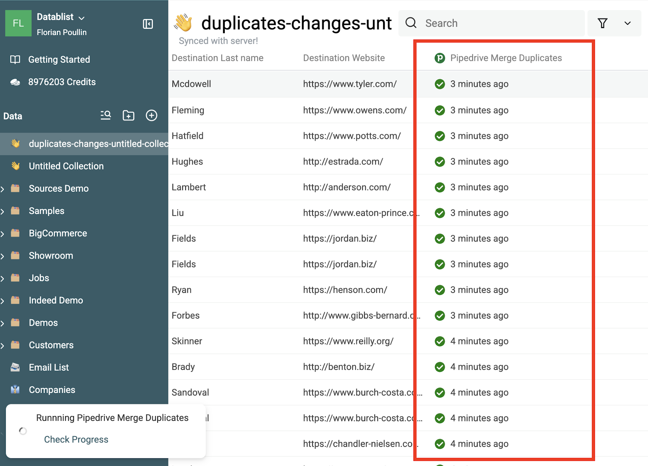
Task: Expand the Customers folder
Action: (x=3, y=345)
